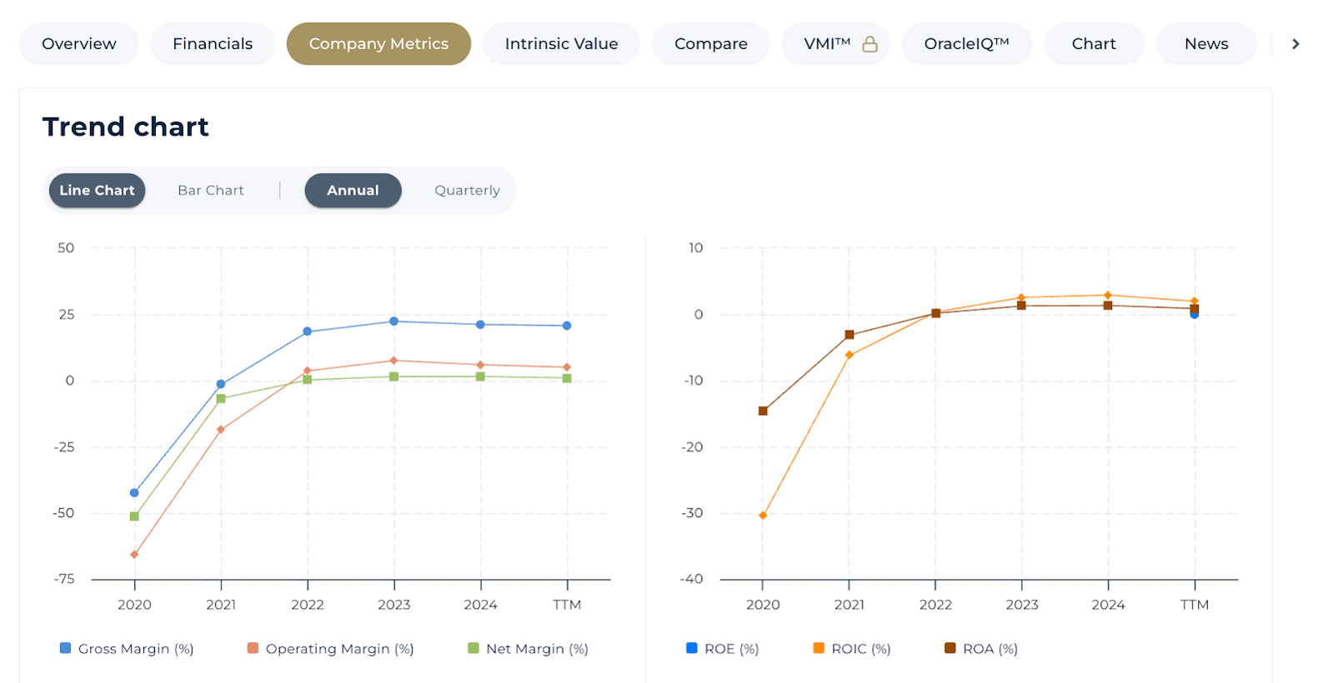The height and width of the screenshot is (683, 1333).
Task: Select the Annual period option
Action: pyautogui.click(x=353, y=191)
